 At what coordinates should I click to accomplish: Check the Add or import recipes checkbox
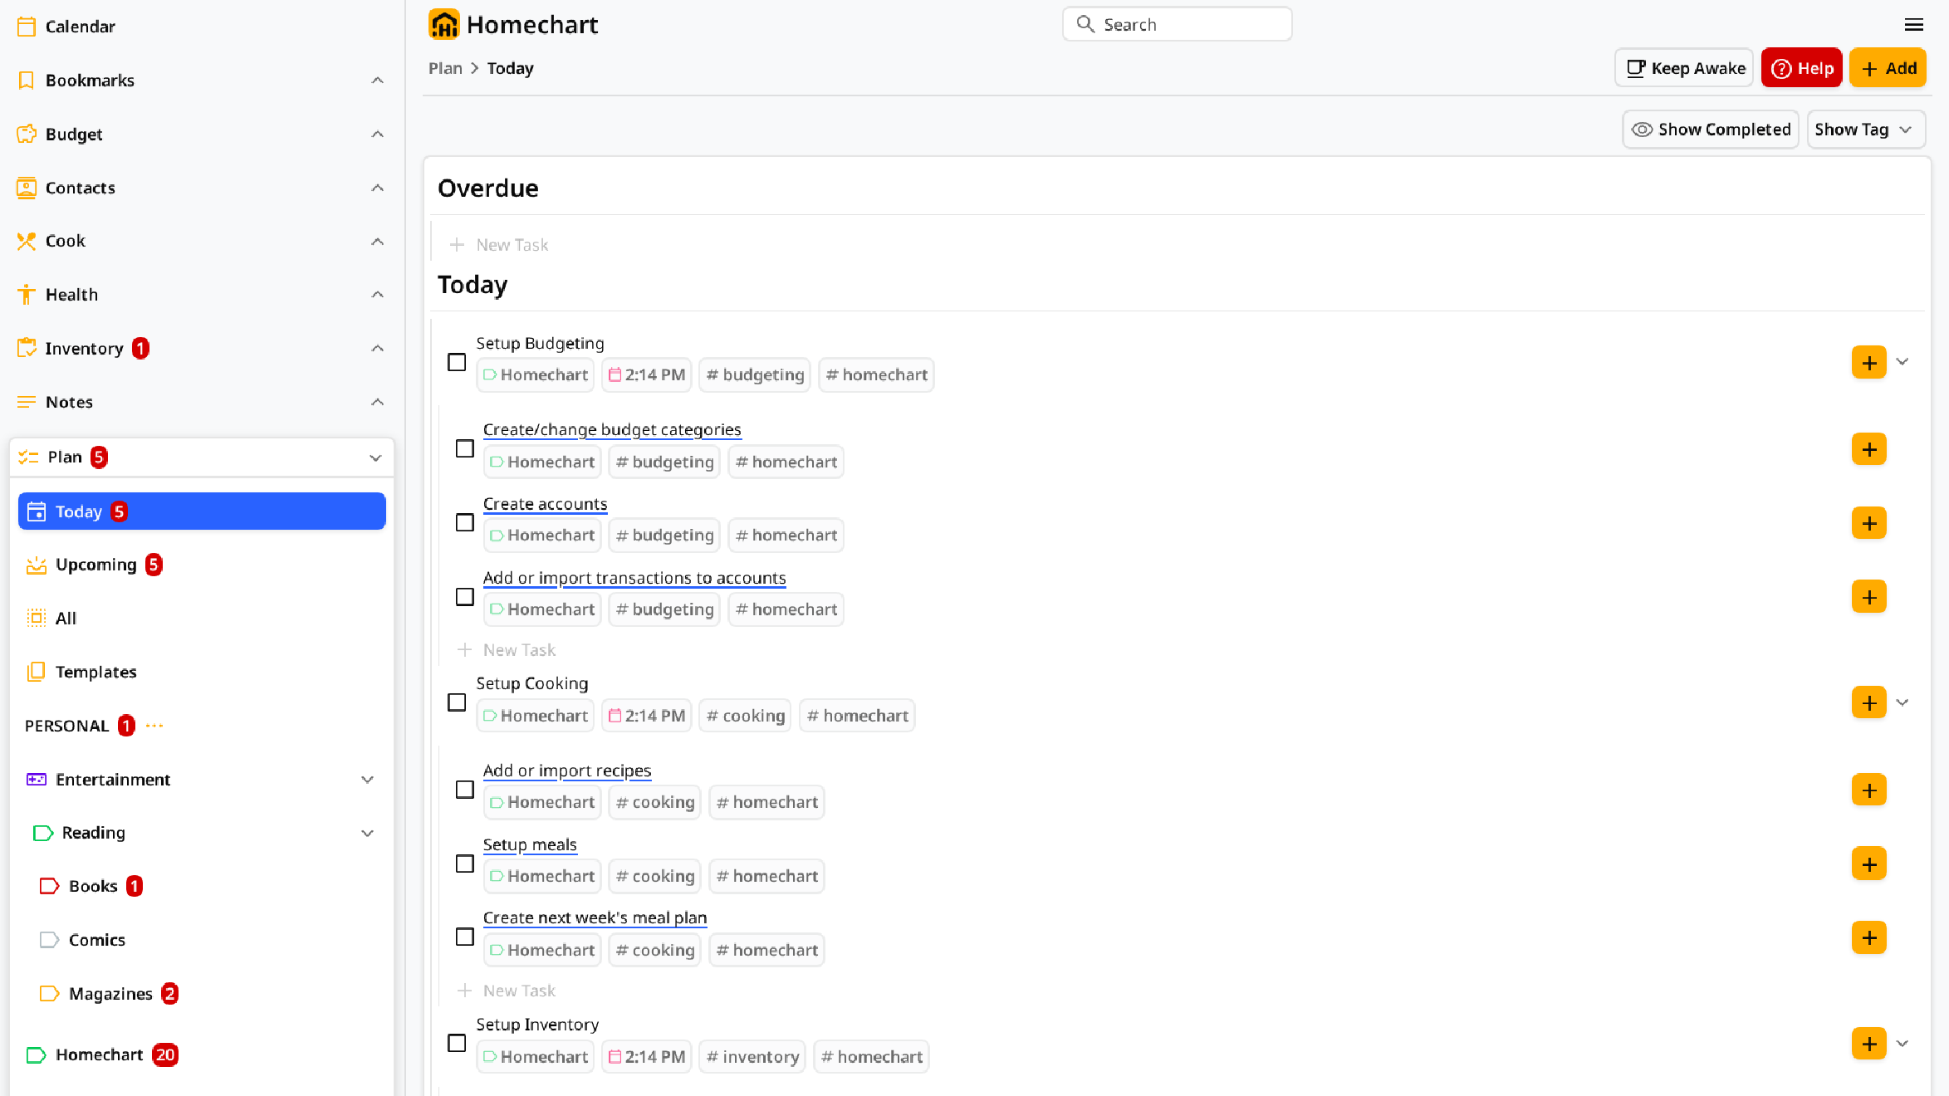point(465,790)
